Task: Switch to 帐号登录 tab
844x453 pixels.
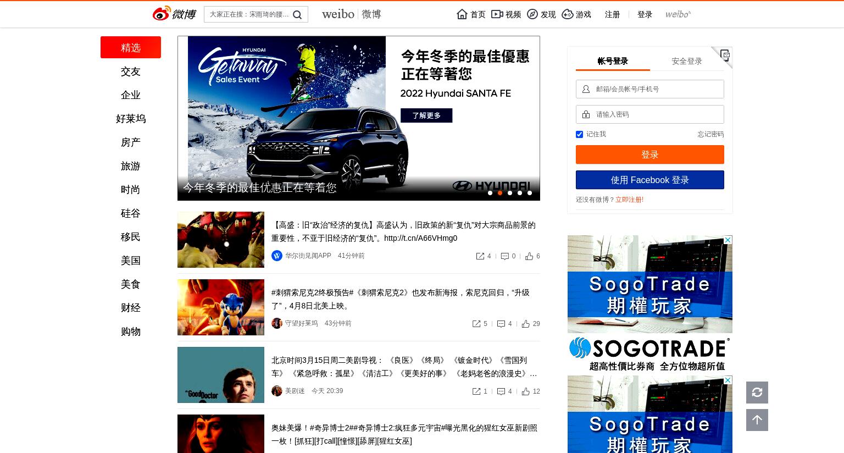Action: pyautogui.click(x=613, y=61)
